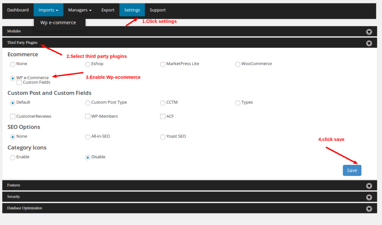Check the ACF checkbox
Viewport: 382px width, 225px height.
[163, 116]
